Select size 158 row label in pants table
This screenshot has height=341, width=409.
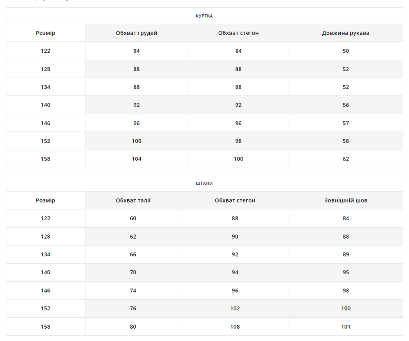pos(45,327)
